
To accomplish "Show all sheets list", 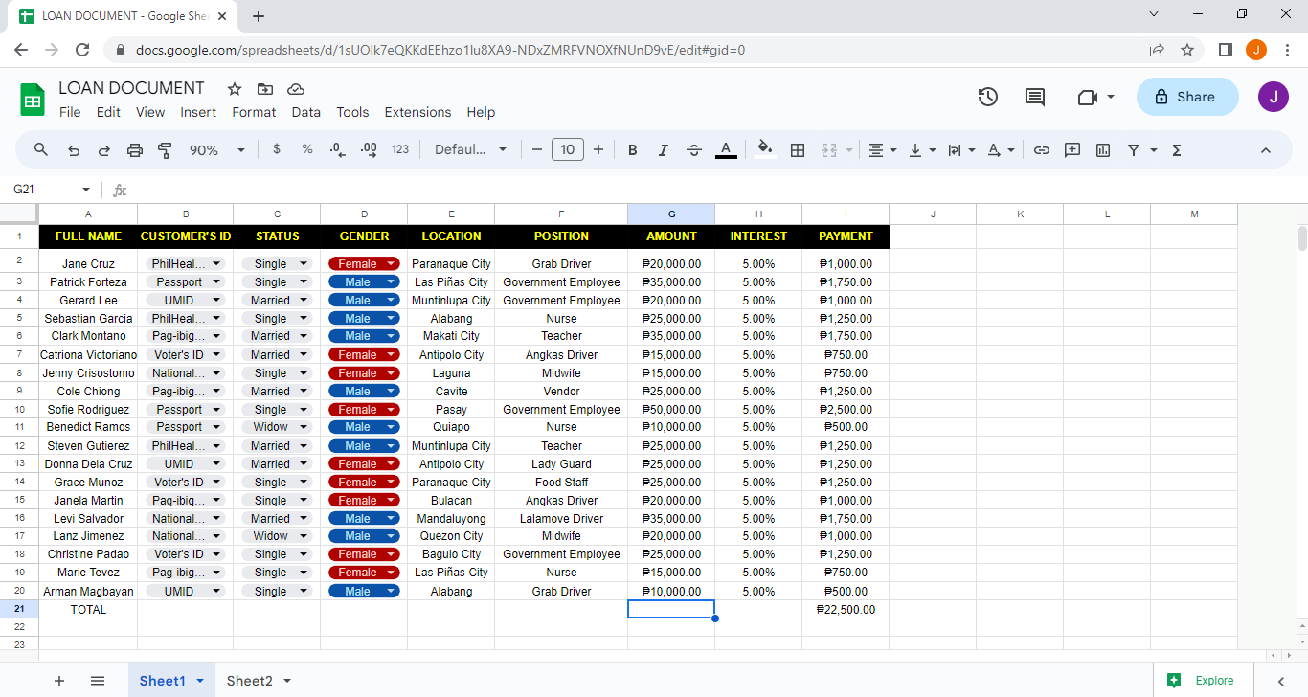I will click(x=98, y=681).
